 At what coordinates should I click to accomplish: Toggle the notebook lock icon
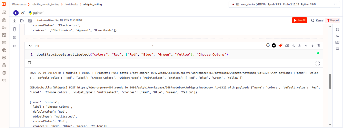[x=23, y=13]
